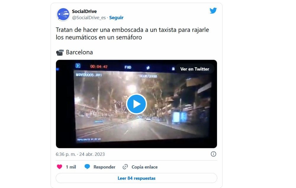Click the Responder label

click(104, 167)
